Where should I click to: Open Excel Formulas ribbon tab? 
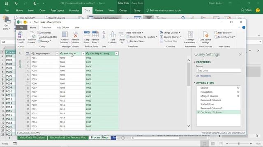pyautogui.click(x=74, y=10)
